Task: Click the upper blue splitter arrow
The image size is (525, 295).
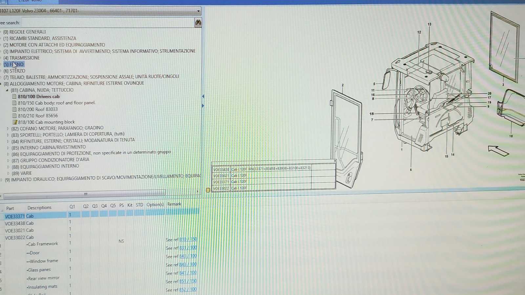Action: tap(203, 96)
